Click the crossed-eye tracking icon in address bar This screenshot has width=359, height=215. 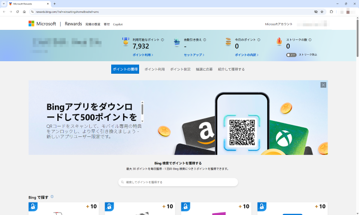point(316,11)
